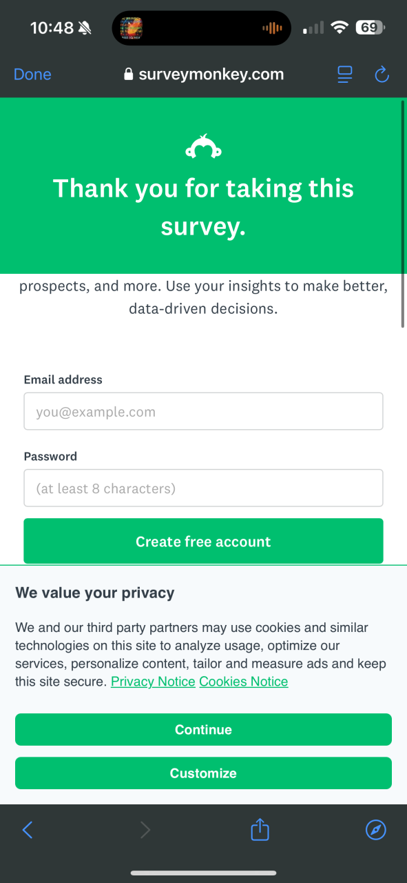Tap the audio waveform in Dynamic Island
Screen dimensions: 407x883
pyautogui.click(x=272, y=28)
